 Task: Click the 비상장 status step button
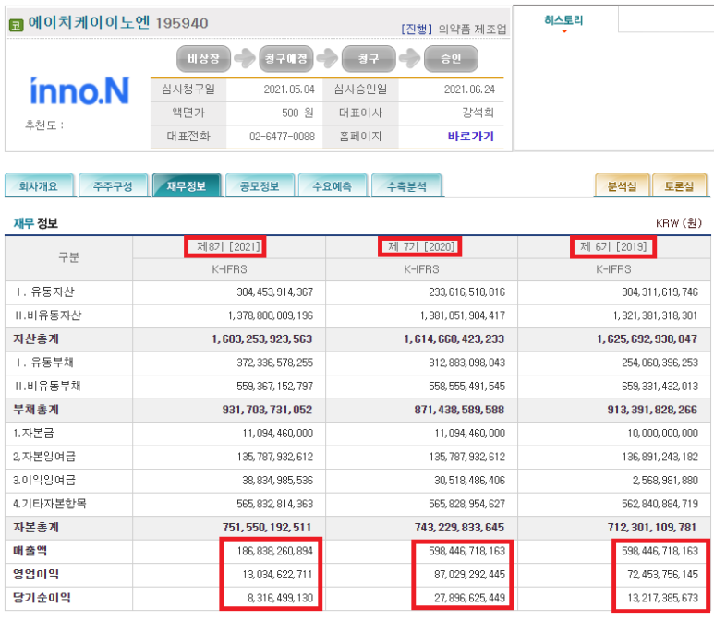[203, 59]
